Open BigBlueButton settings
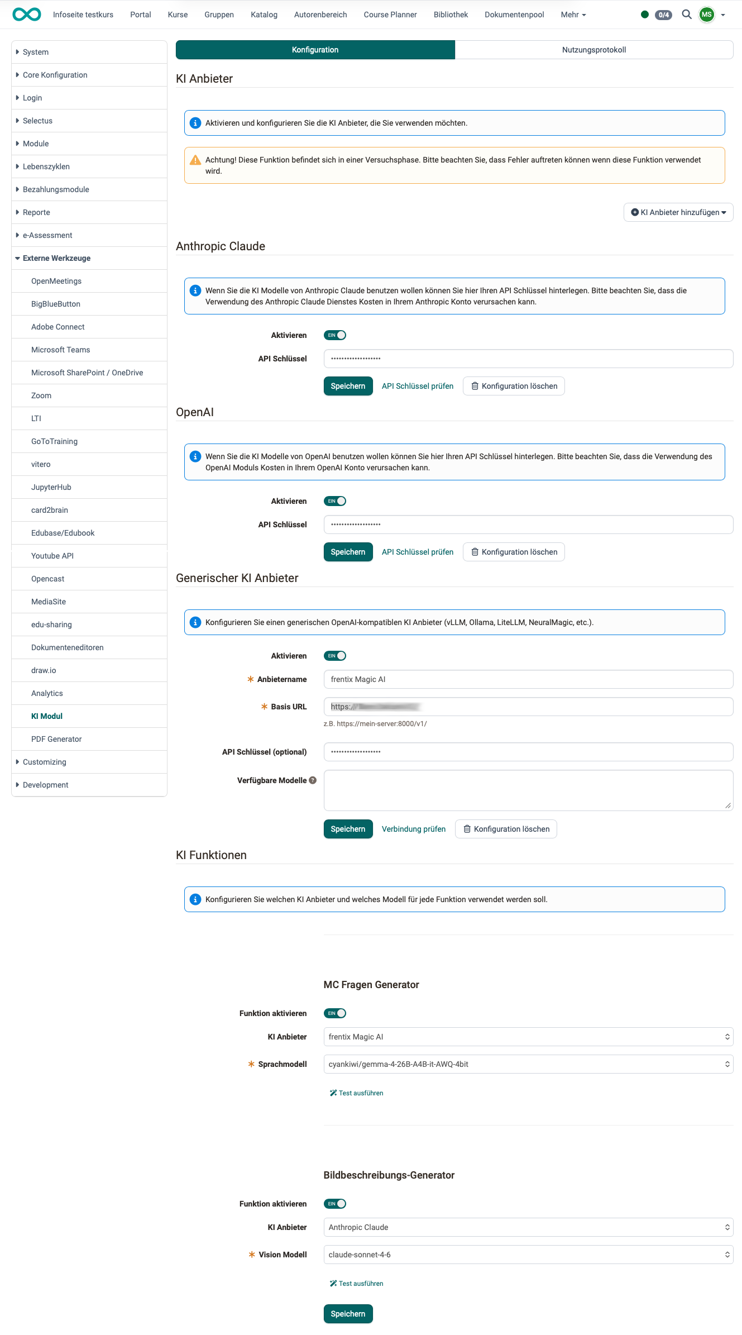 point(89,304)
